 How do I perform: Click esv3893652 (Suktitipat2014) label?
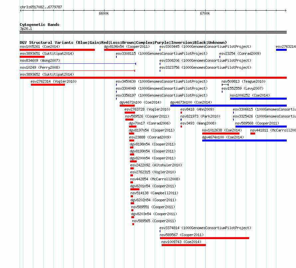tap(47, 74)
